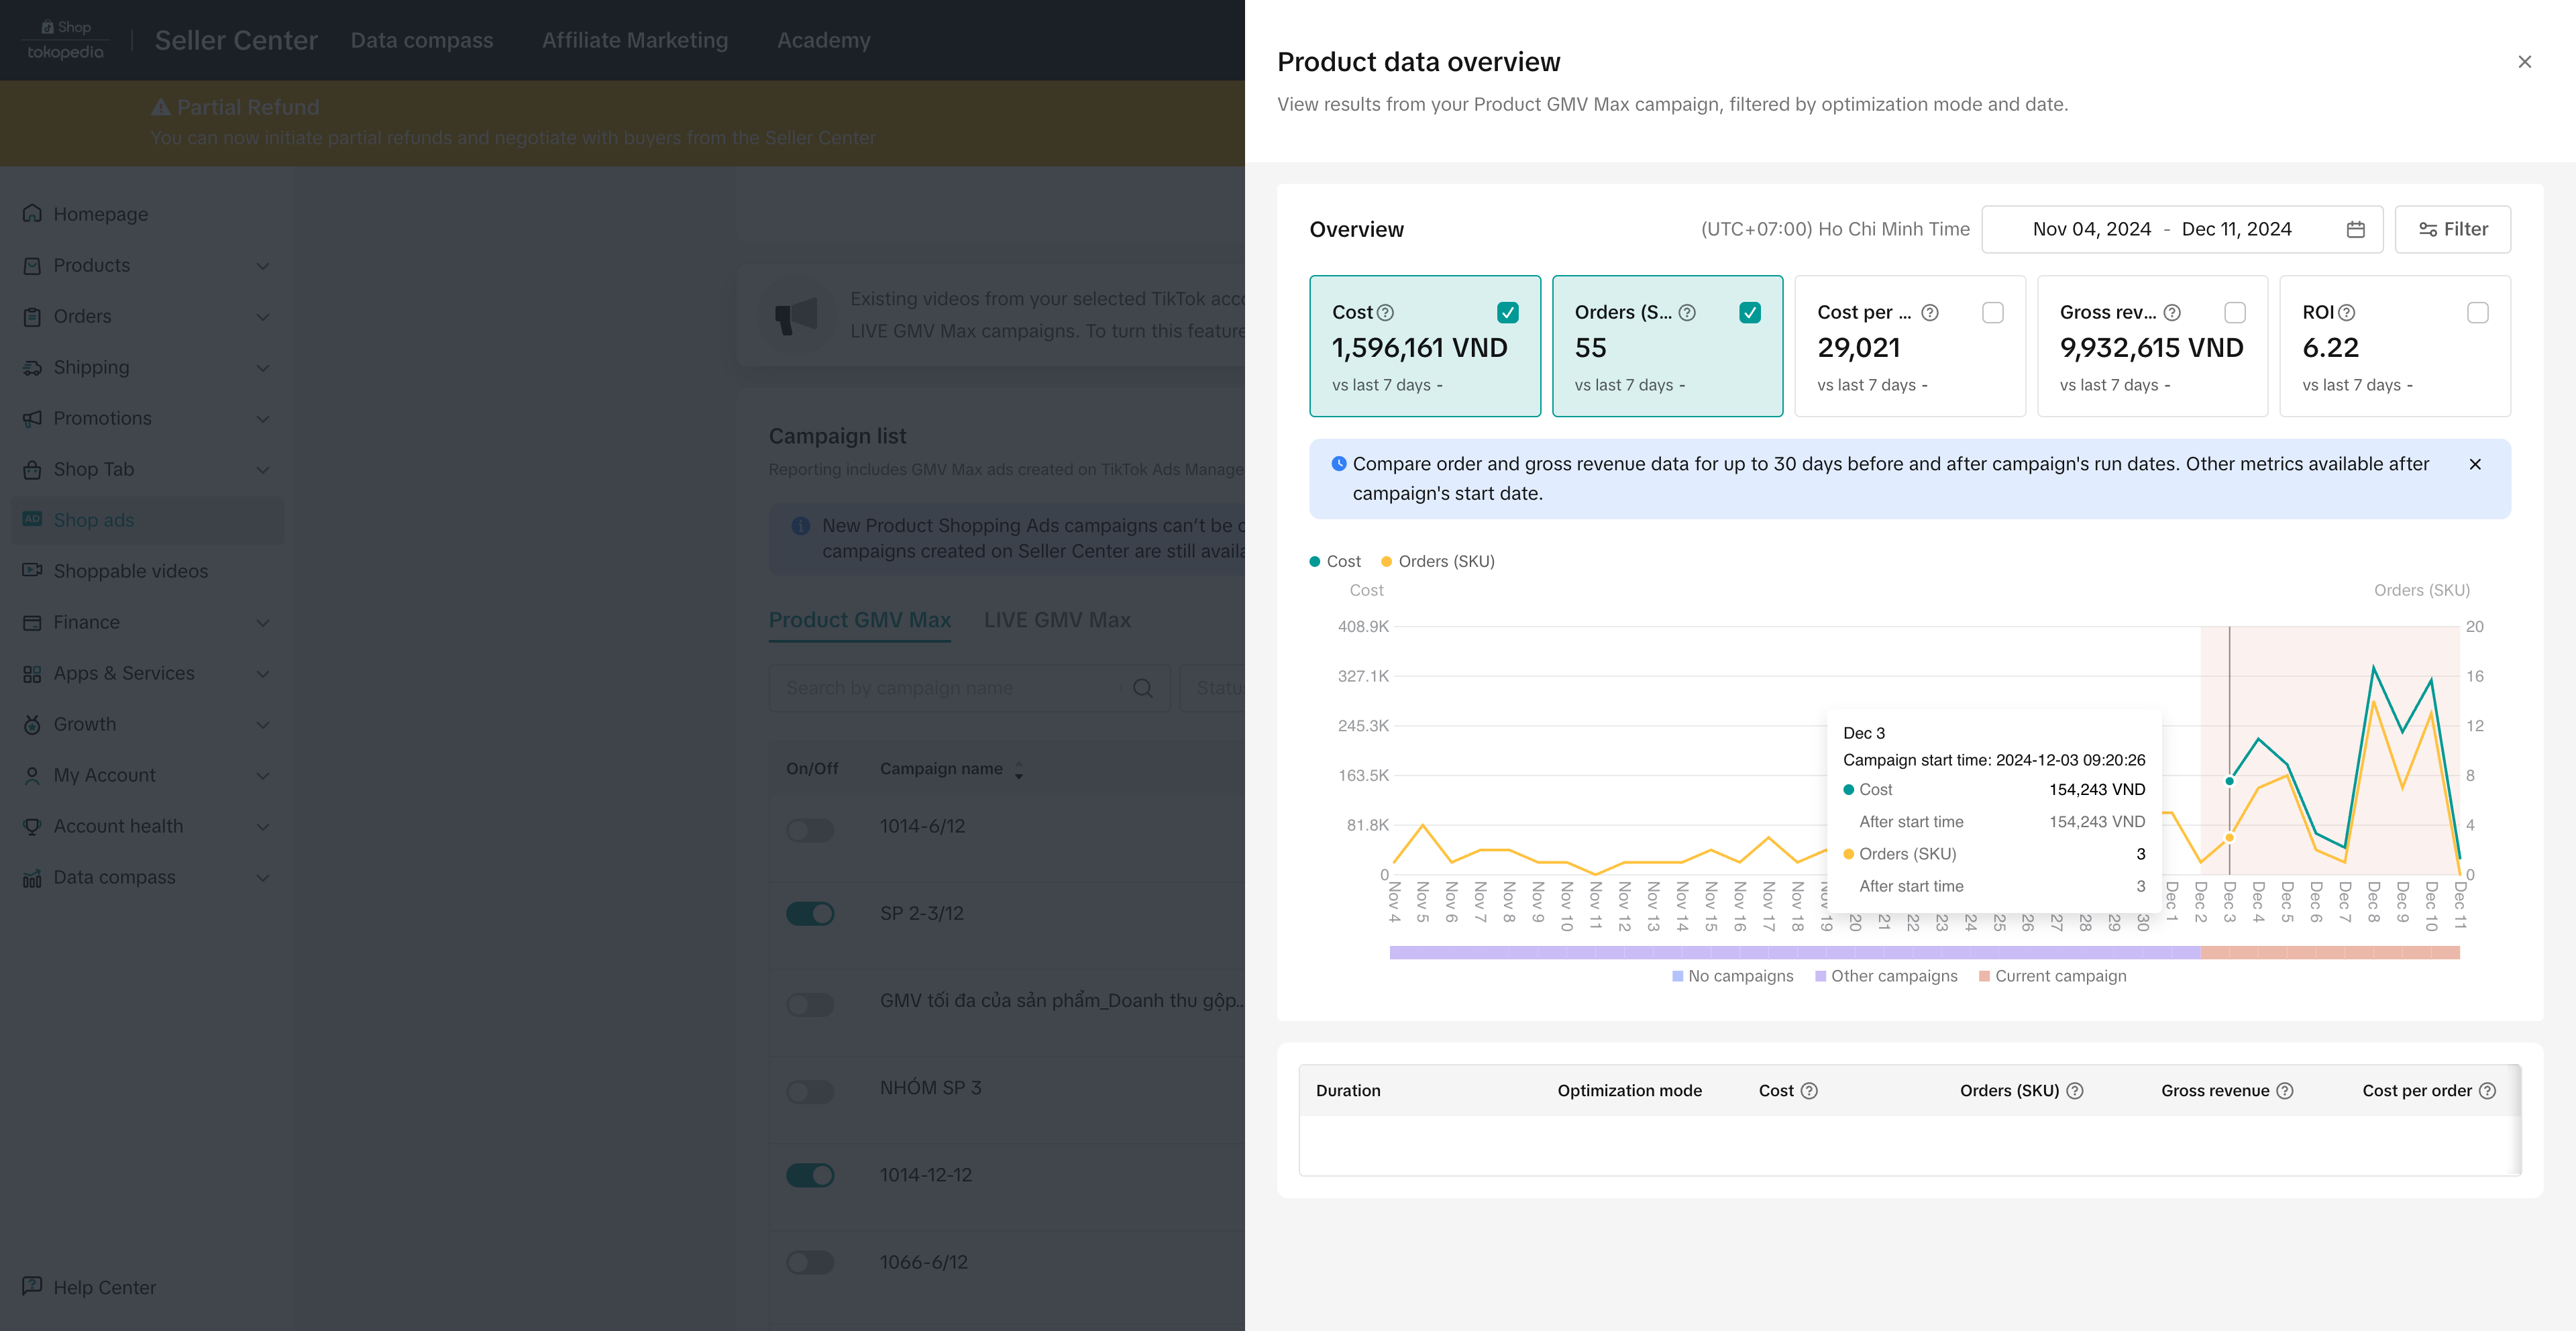
Task: Dismiss the blue compare data info banner
Action: pos(2475,464)
